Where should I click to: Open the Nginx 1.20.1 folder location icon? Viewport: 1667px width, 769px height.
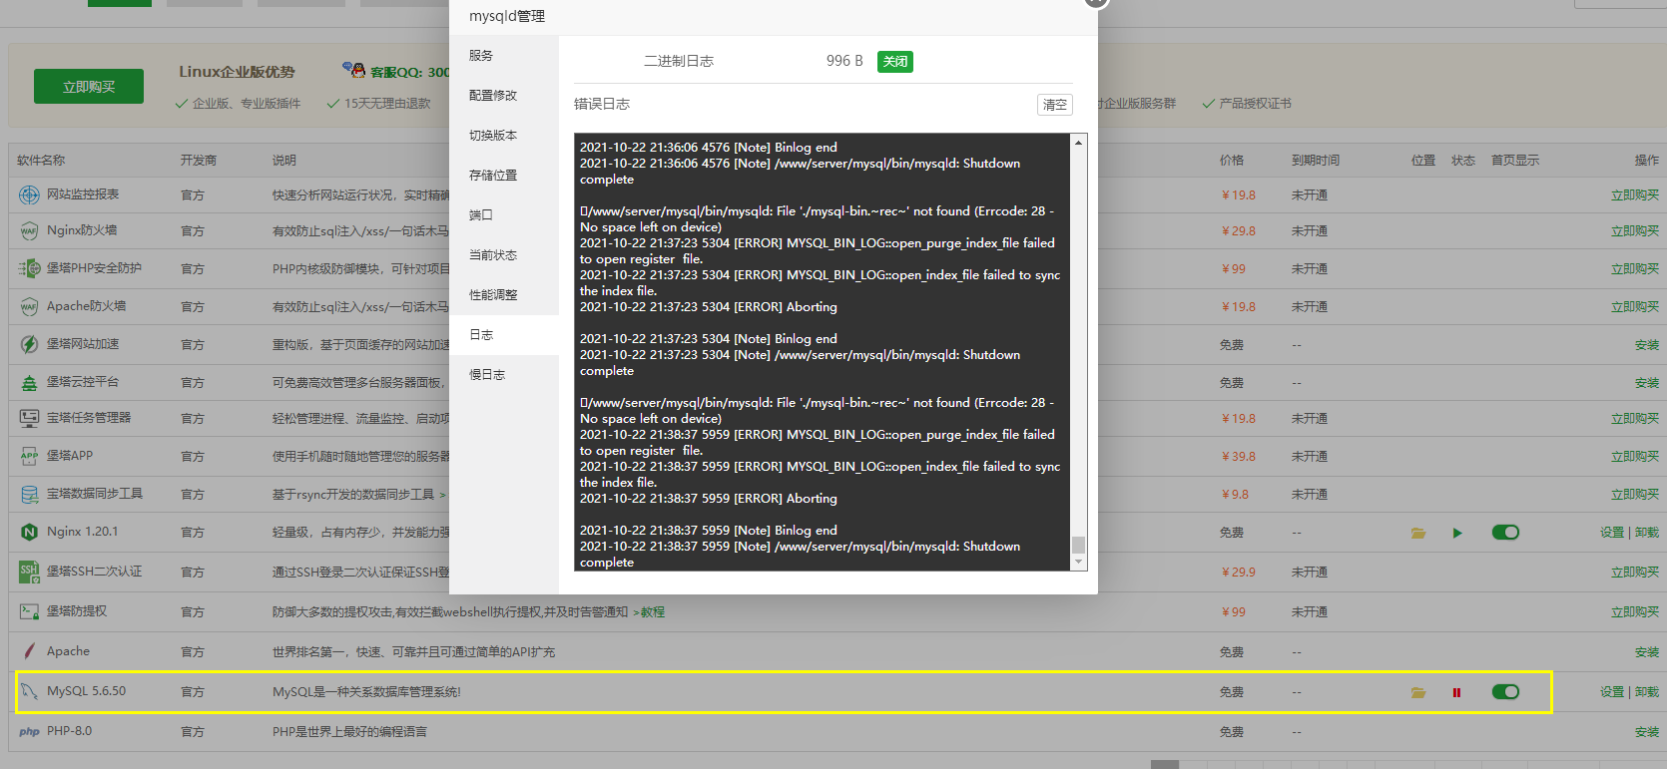[1418, 533]
